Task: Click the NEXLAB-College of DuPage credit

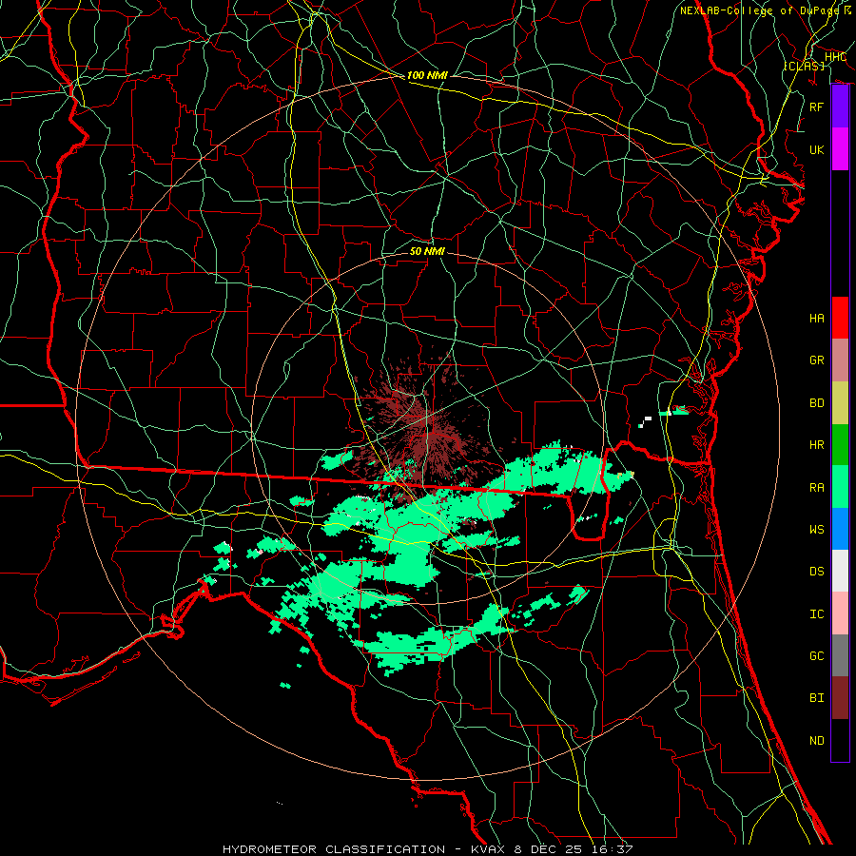Action: pos(765,10)
